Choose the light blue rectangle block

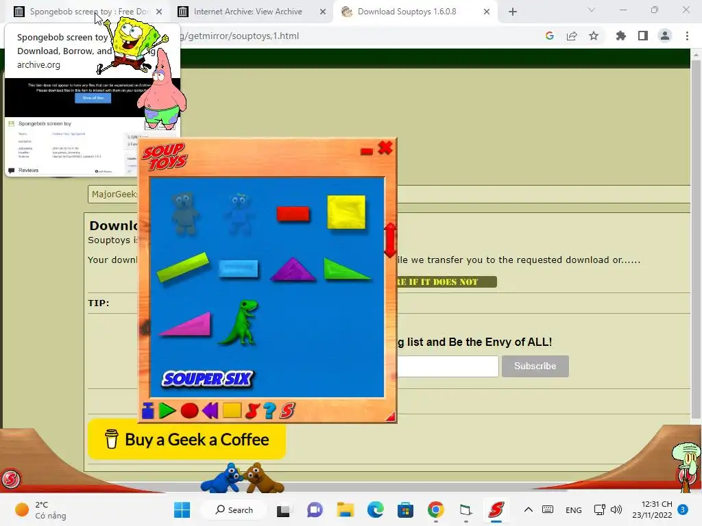[238, 269]
